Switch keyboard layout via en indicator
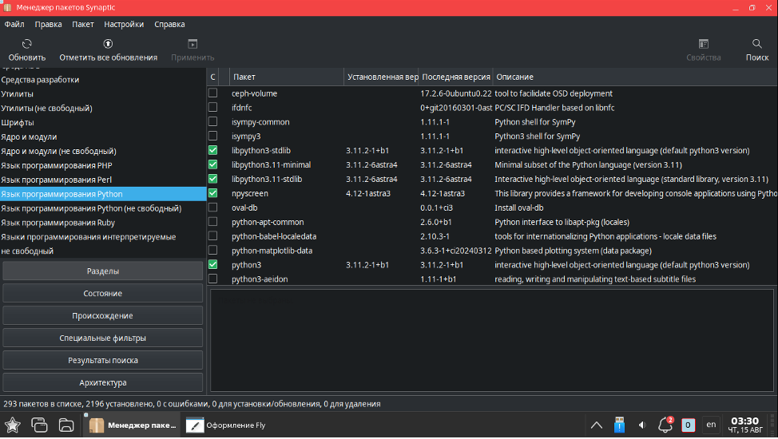The image size is (778, 439). (x=711, y=425)
